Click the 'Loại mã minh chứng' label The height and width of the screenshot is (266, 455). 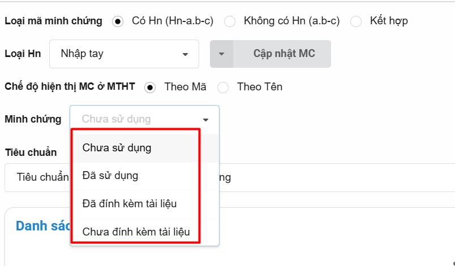[53, 21]
